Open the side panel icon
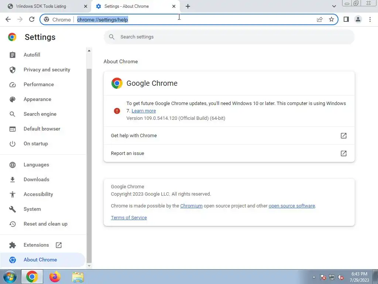Image resolution: width=378 pixels, height=284 pixels. tap(346, 19)
